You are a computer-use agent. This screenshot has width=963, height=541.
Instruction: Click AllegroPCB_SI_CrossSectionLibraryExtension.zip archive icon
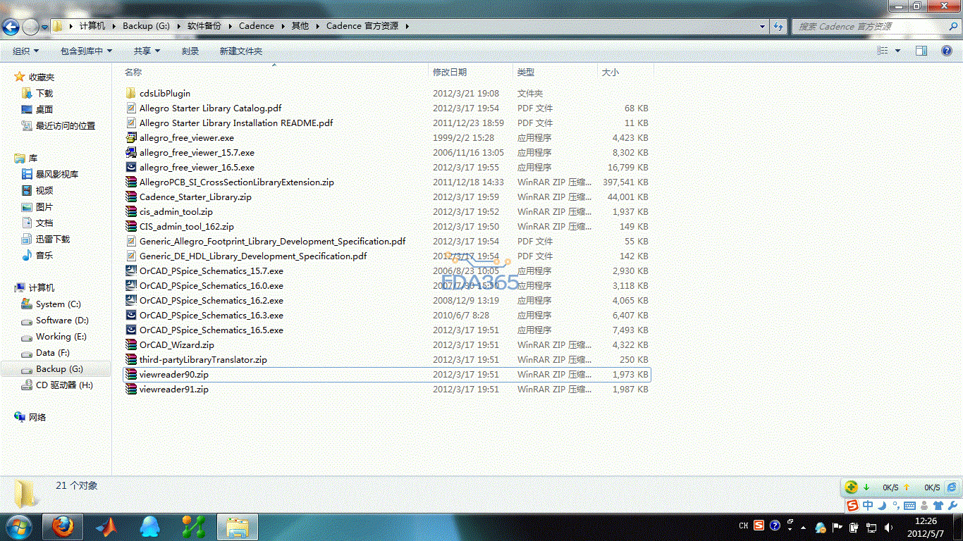[x=130, y=182]
